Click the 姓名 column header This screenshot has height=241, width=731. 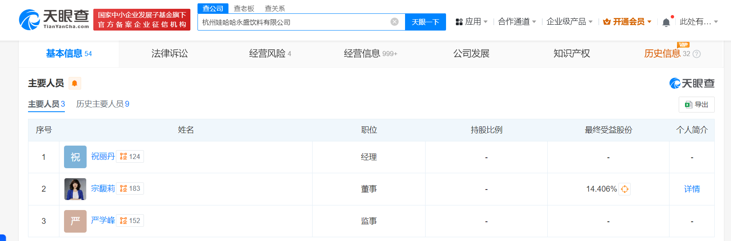tap(186, 130)
